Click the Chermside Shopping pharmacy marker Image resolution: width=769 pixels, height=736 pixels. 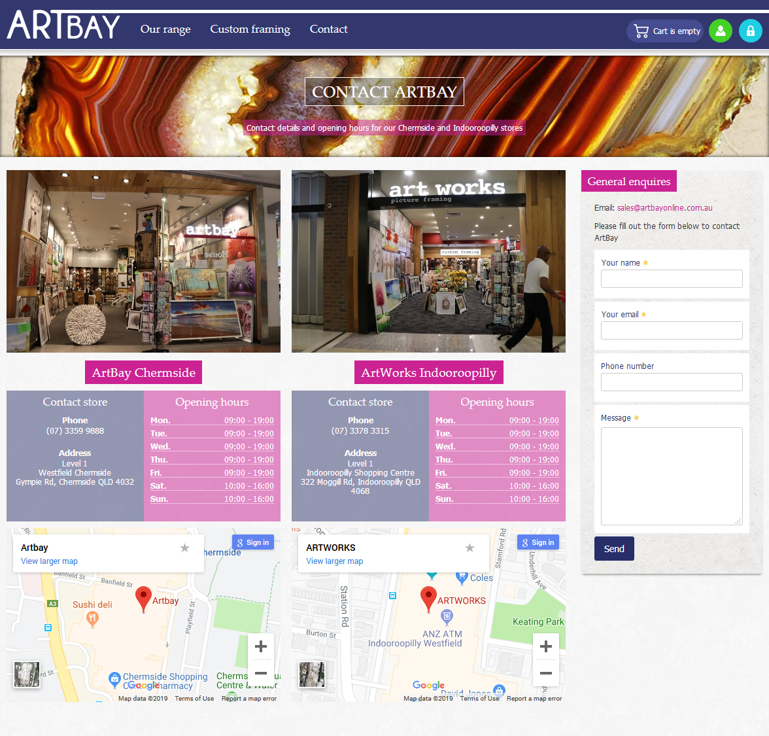(114, 680)
